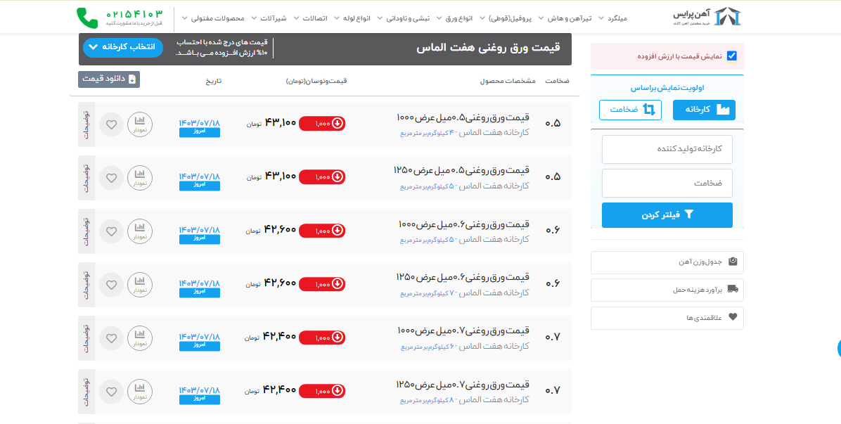Click red price change badge in first row

(322, 124)
